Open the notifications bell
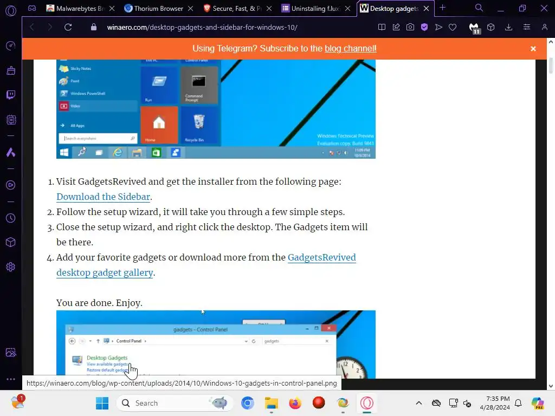 [x=518, y=403]
